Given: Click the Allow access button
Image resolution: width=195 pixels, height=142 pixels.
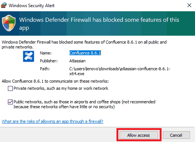Looking at the screenshot, I should 139,135.
